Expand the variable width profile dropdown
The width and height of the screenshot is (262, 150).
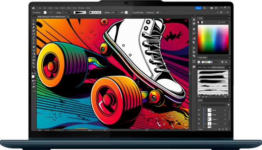click(x=87, y=12)
